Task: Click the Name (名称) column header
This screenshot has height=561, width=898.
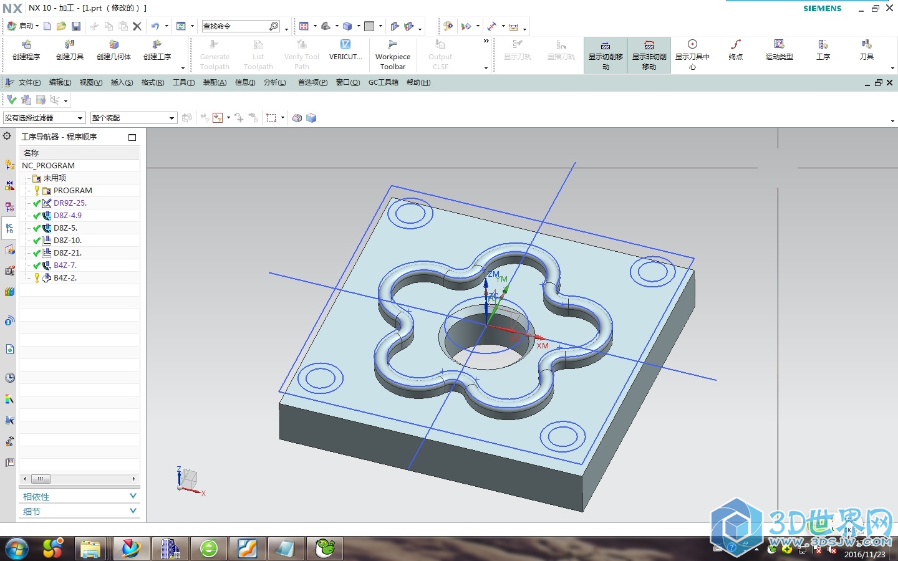Action: click(x=79, y=153)
